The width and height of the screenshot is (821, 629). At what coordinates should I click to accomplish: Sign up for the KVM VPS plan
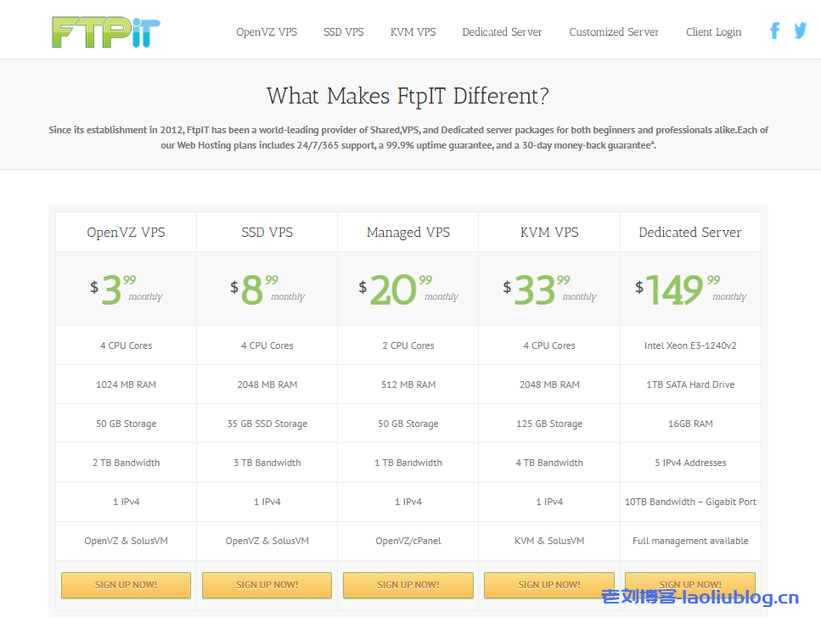(549, 585)
